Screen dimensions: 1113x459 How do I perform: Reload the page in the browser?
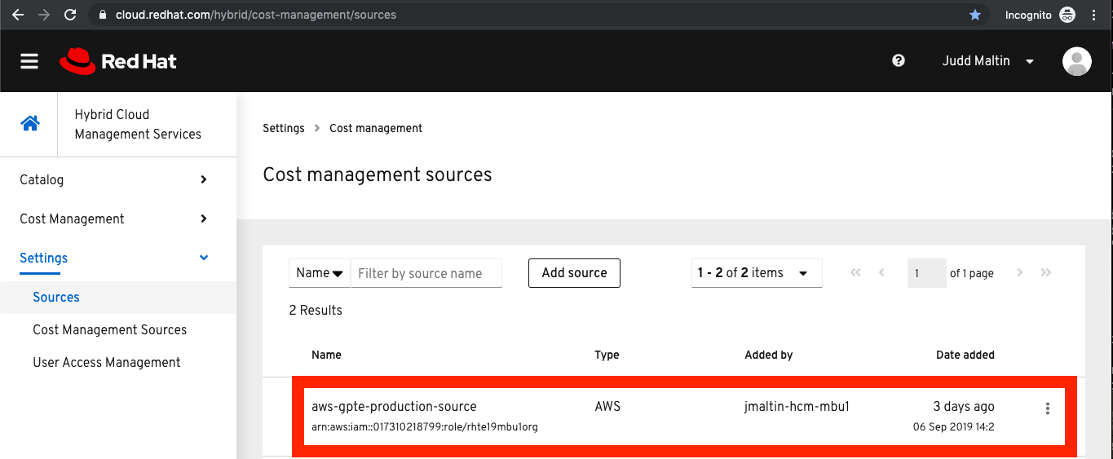[70, 15]
